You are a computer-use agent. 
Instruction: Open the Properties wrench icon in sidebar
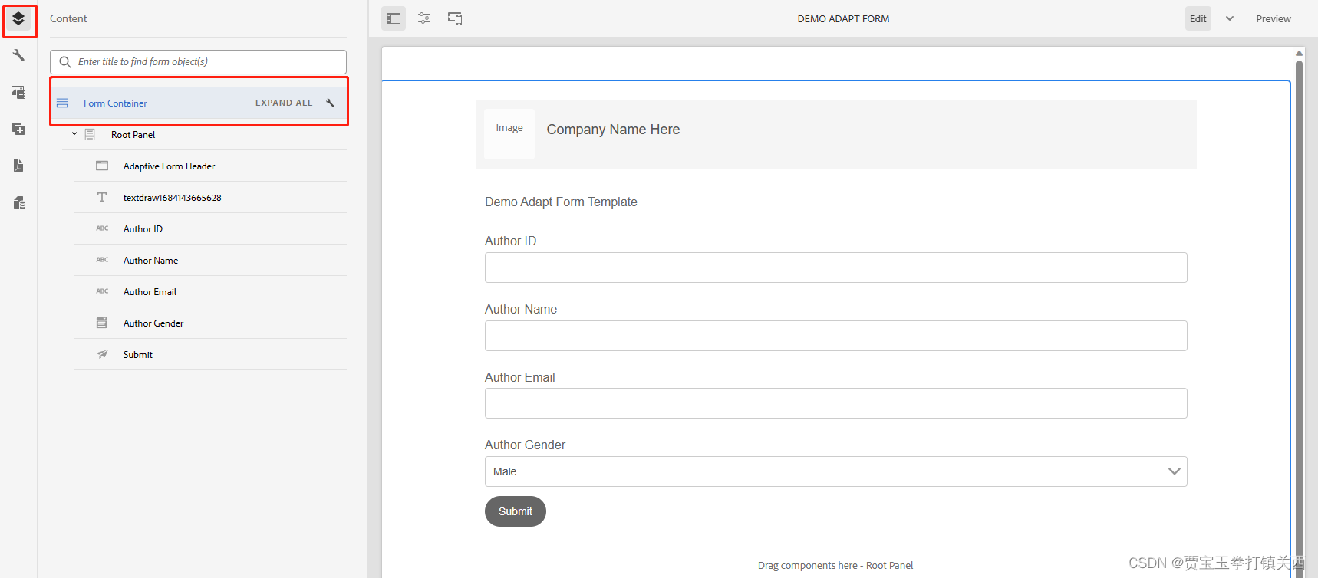(18, 55)
